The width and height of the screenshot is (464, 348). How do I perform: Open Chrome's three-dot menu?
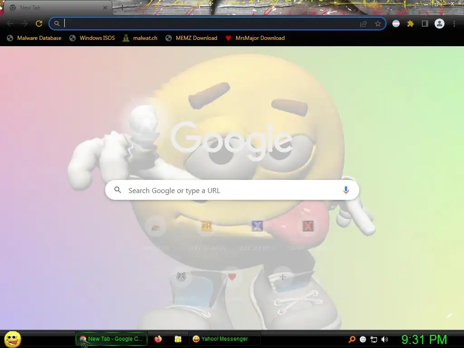[454, 24]
